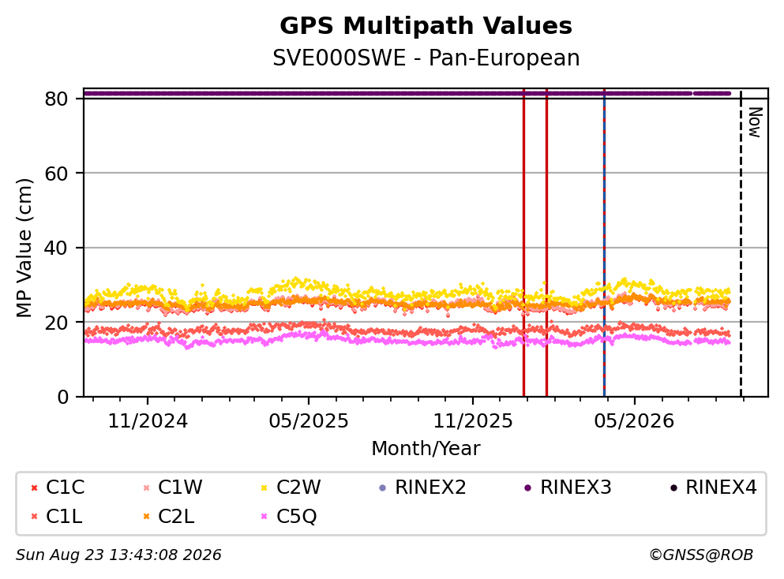This screenshot has width=784, height=579.
Task: Click the C1C red legend marker
Action: tap(34, 488)
